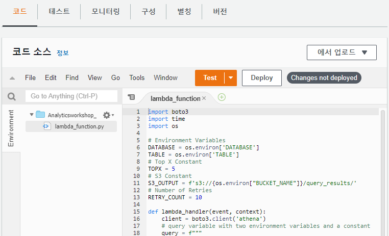This screenshot has width=389, height=236.
Task: Switch to the 코드 tab
Action: tap(20, 11)
